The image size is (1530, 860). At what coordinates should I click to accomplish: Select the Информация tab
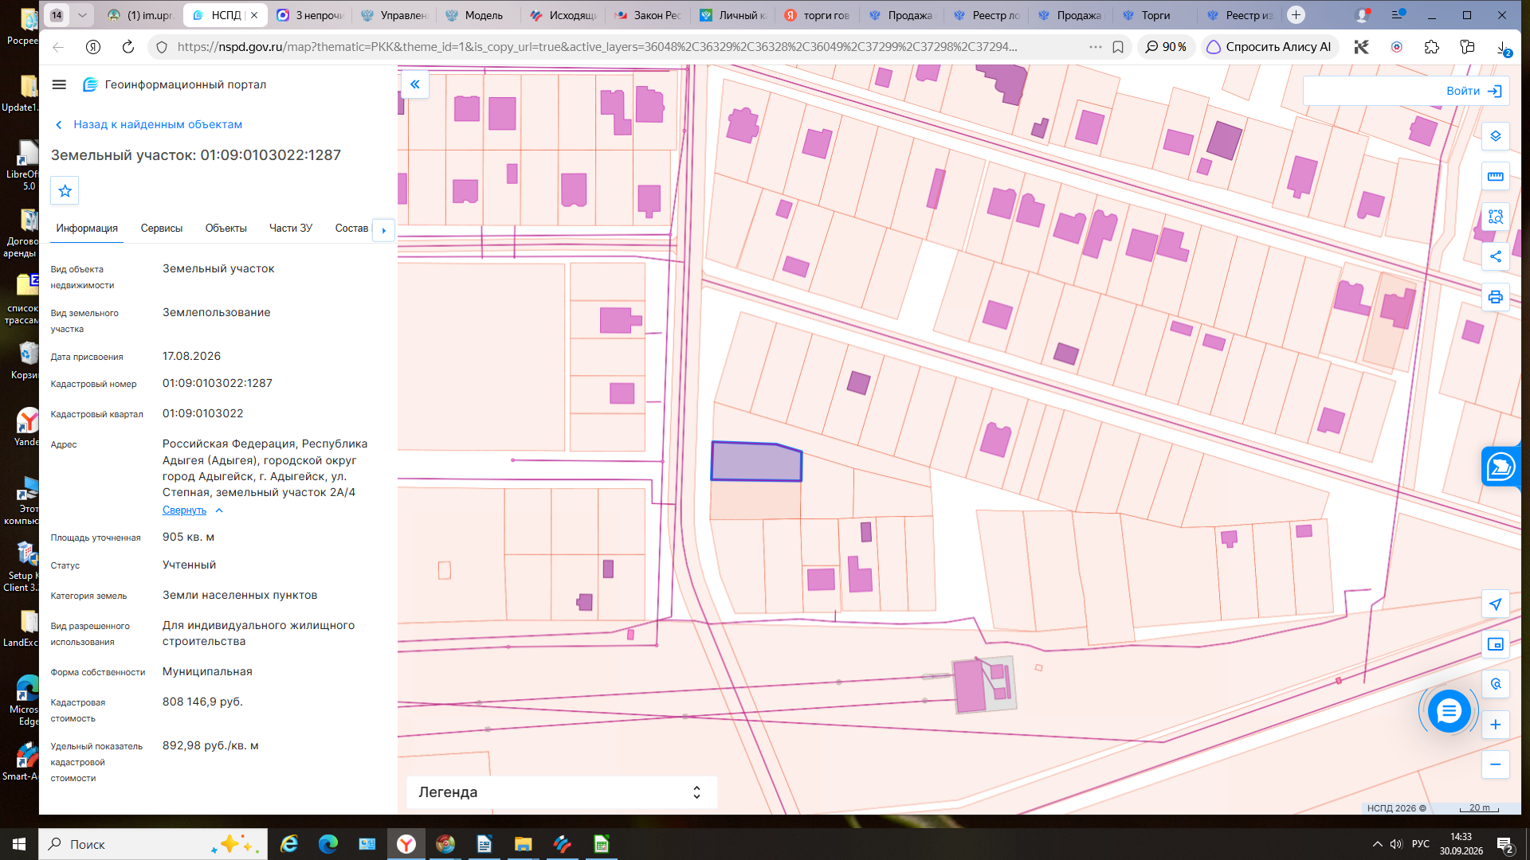[x=87, y=229]
